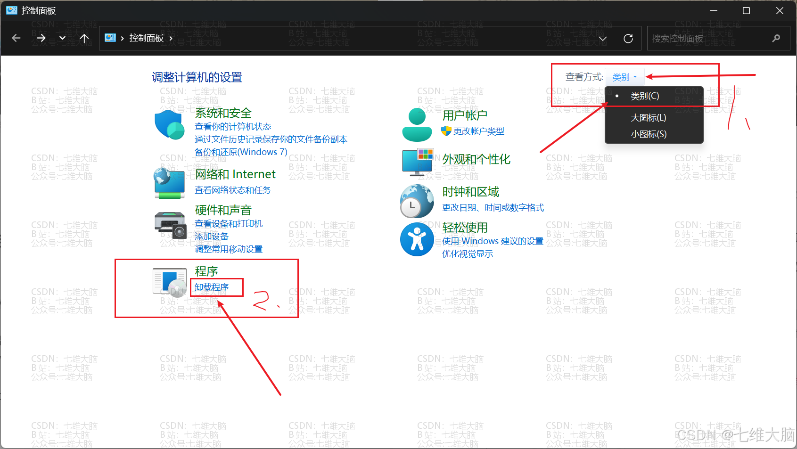
Task: Open 备份和还原(Windows 7) link
Action: (241, 152)
